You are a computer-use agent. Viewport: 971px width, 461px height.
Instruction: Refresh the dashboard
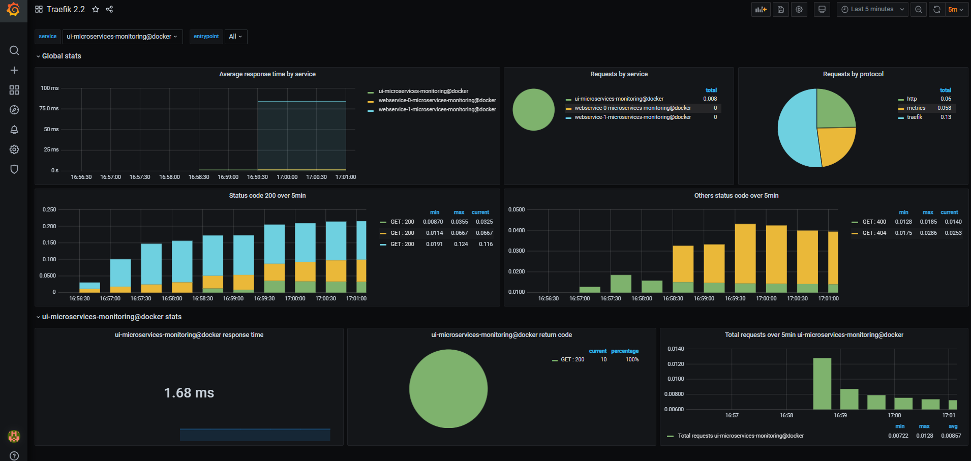[937, 9]
